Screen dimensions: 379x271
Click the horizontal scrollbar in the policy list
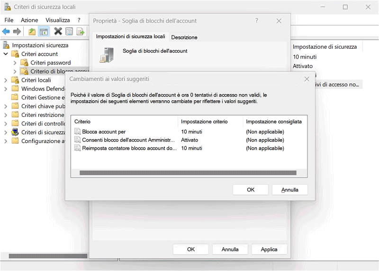[188, 173]
